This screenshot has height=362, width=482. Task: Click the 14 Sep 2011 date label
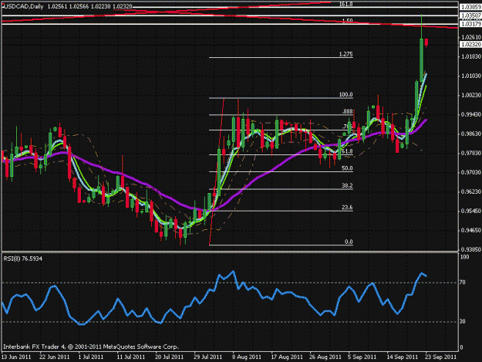click(403, 357)
